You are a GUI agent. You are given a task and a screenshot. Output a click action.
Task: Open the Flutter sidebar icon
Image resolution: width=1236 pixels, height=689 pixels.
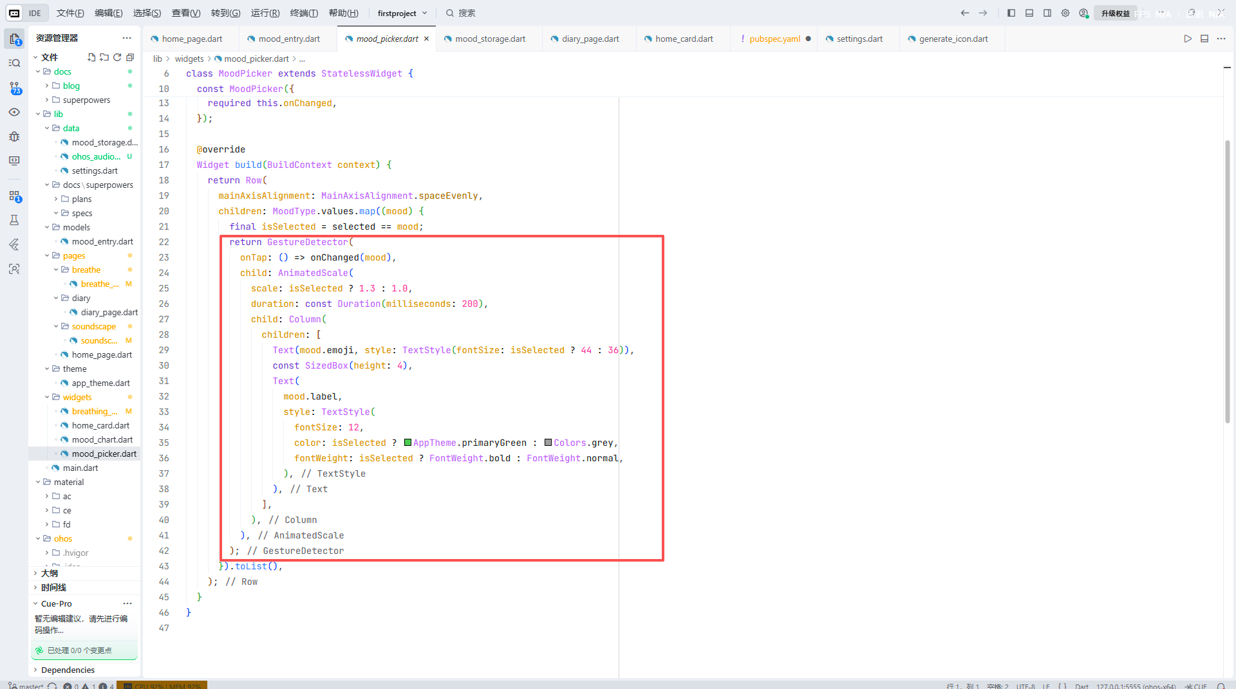pos(14,244)
